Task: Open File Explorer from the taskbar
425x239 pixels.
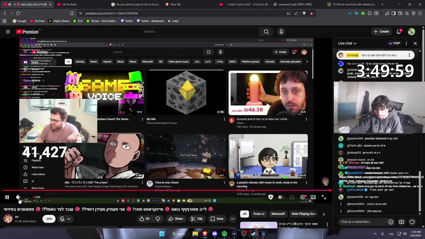Action: point(195,234)
